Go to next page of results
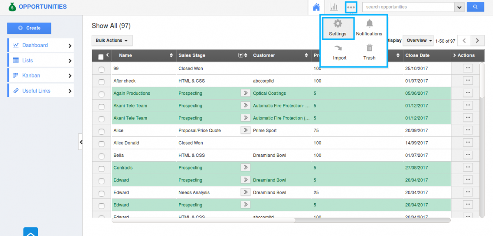This screenshot has height=236, width=493. click(x=477, y=41)
